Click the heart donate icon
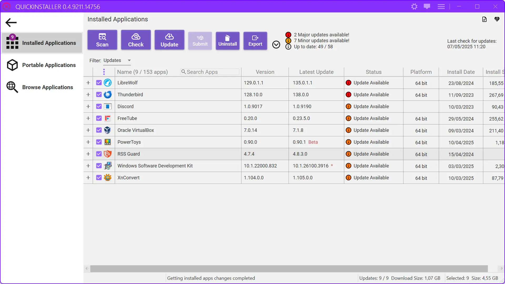Screen dimensions: 505x284 coord(497,19)
